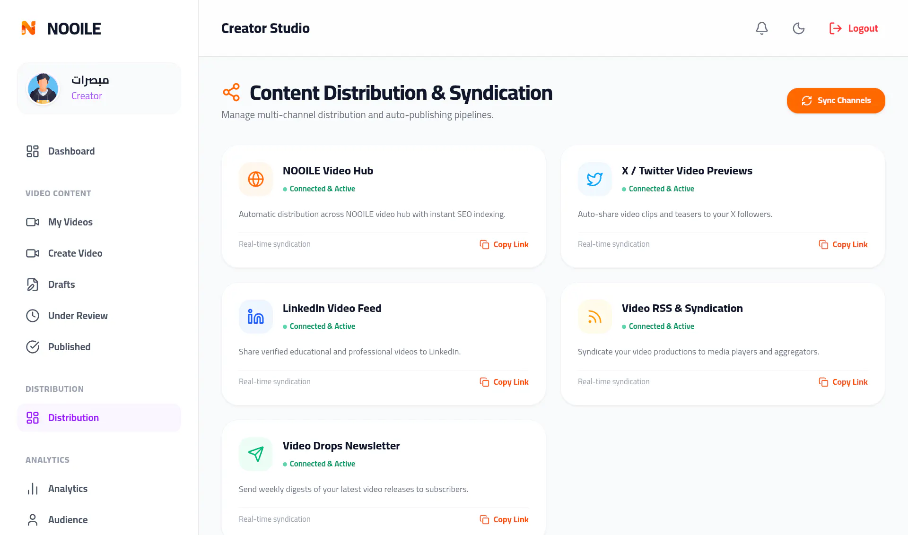Copy link for Video Drops Newsletter
Screen dimensions: 908x535
504,519
